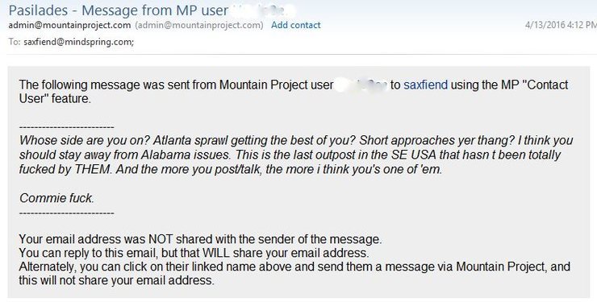Click the upper dashed separator line
The width and height of the screenshot is (597, 302).
click(x=66, y=127)
